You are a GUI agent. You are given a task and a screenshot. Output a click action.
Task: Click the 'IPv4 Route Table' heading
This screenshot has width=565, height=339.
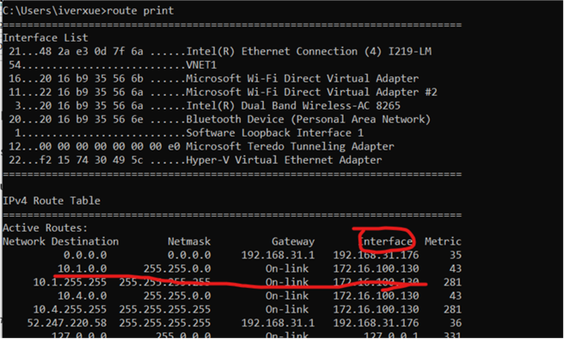pyautogui.click(x=52, y=201)
